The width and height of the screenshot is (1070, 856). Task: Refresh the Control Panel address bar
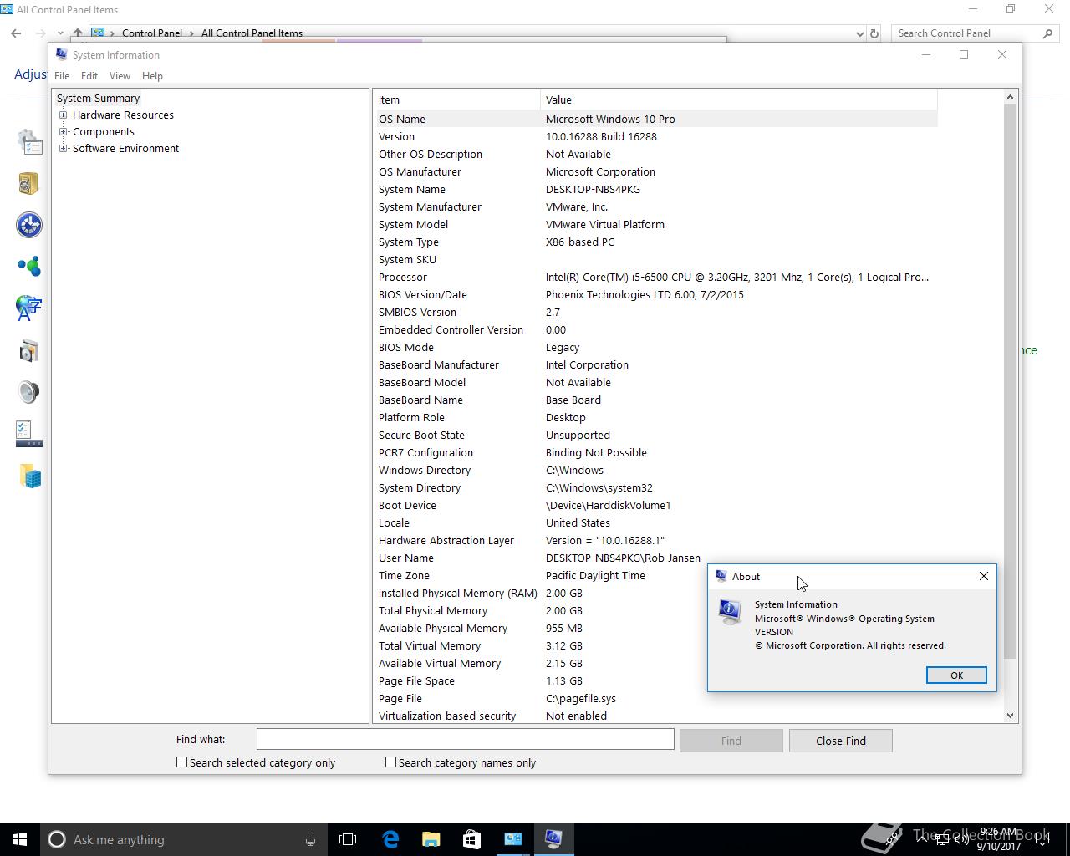click(874, 33)
